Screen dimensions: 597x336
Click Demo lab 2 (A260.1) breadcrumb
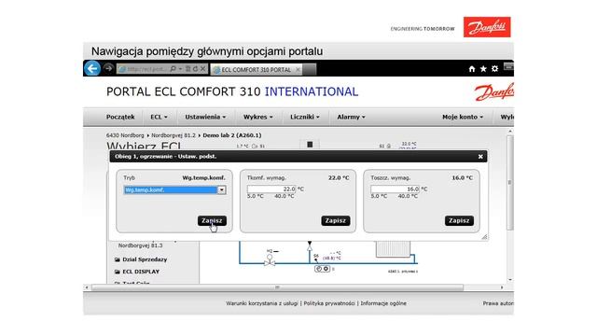click(232, 135)
